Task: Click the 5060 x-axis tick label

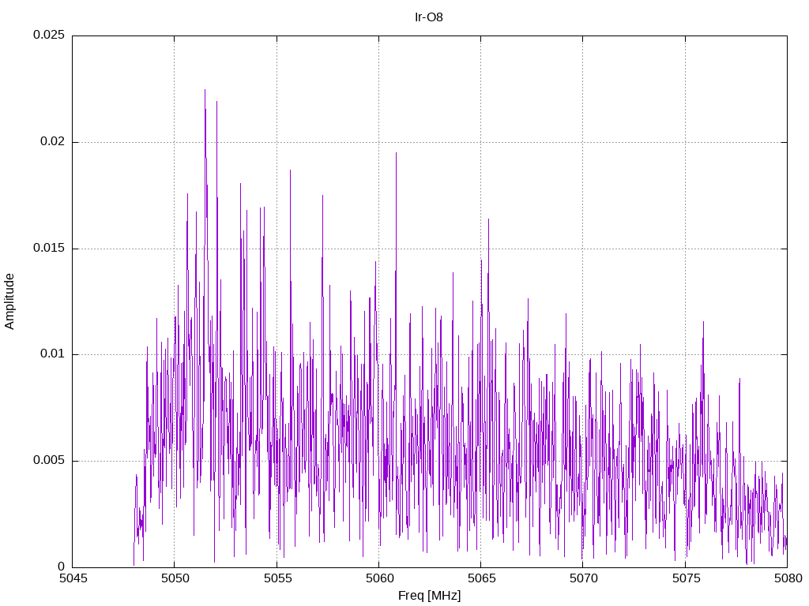Action: point(380,578)
